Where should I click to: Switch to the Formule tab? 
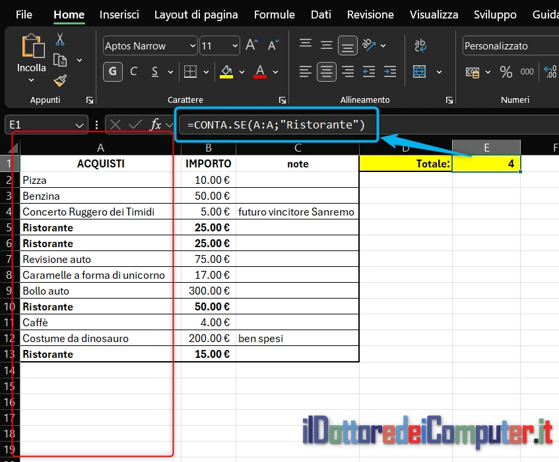[x=275, y=14]
